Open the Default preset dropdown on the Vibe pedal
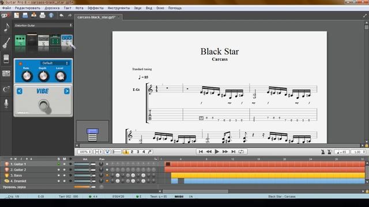Screen dimensions: 369x207 (55, 63)
